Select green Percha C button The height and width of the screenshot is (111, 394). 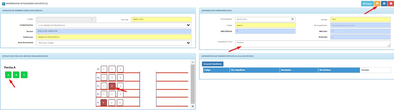pos(24,75)
